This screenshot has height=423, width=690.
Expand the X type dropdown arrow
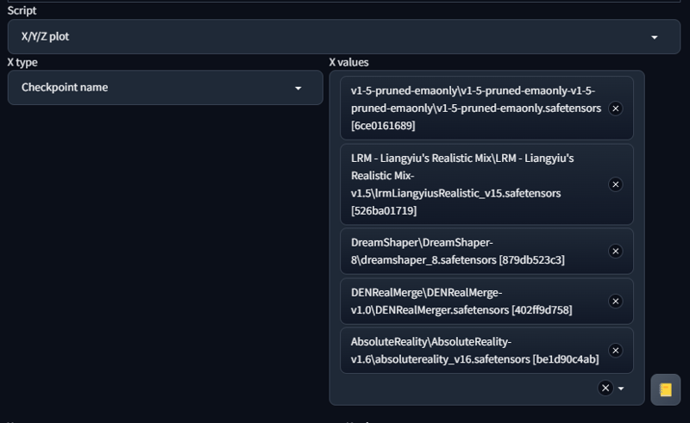(x=298, y=89)
